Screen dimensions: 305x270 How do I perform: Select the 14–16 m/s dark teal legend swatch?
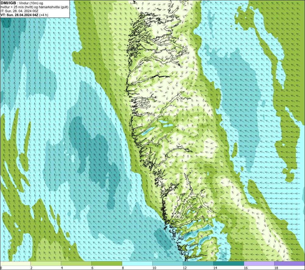pos(228,264)
